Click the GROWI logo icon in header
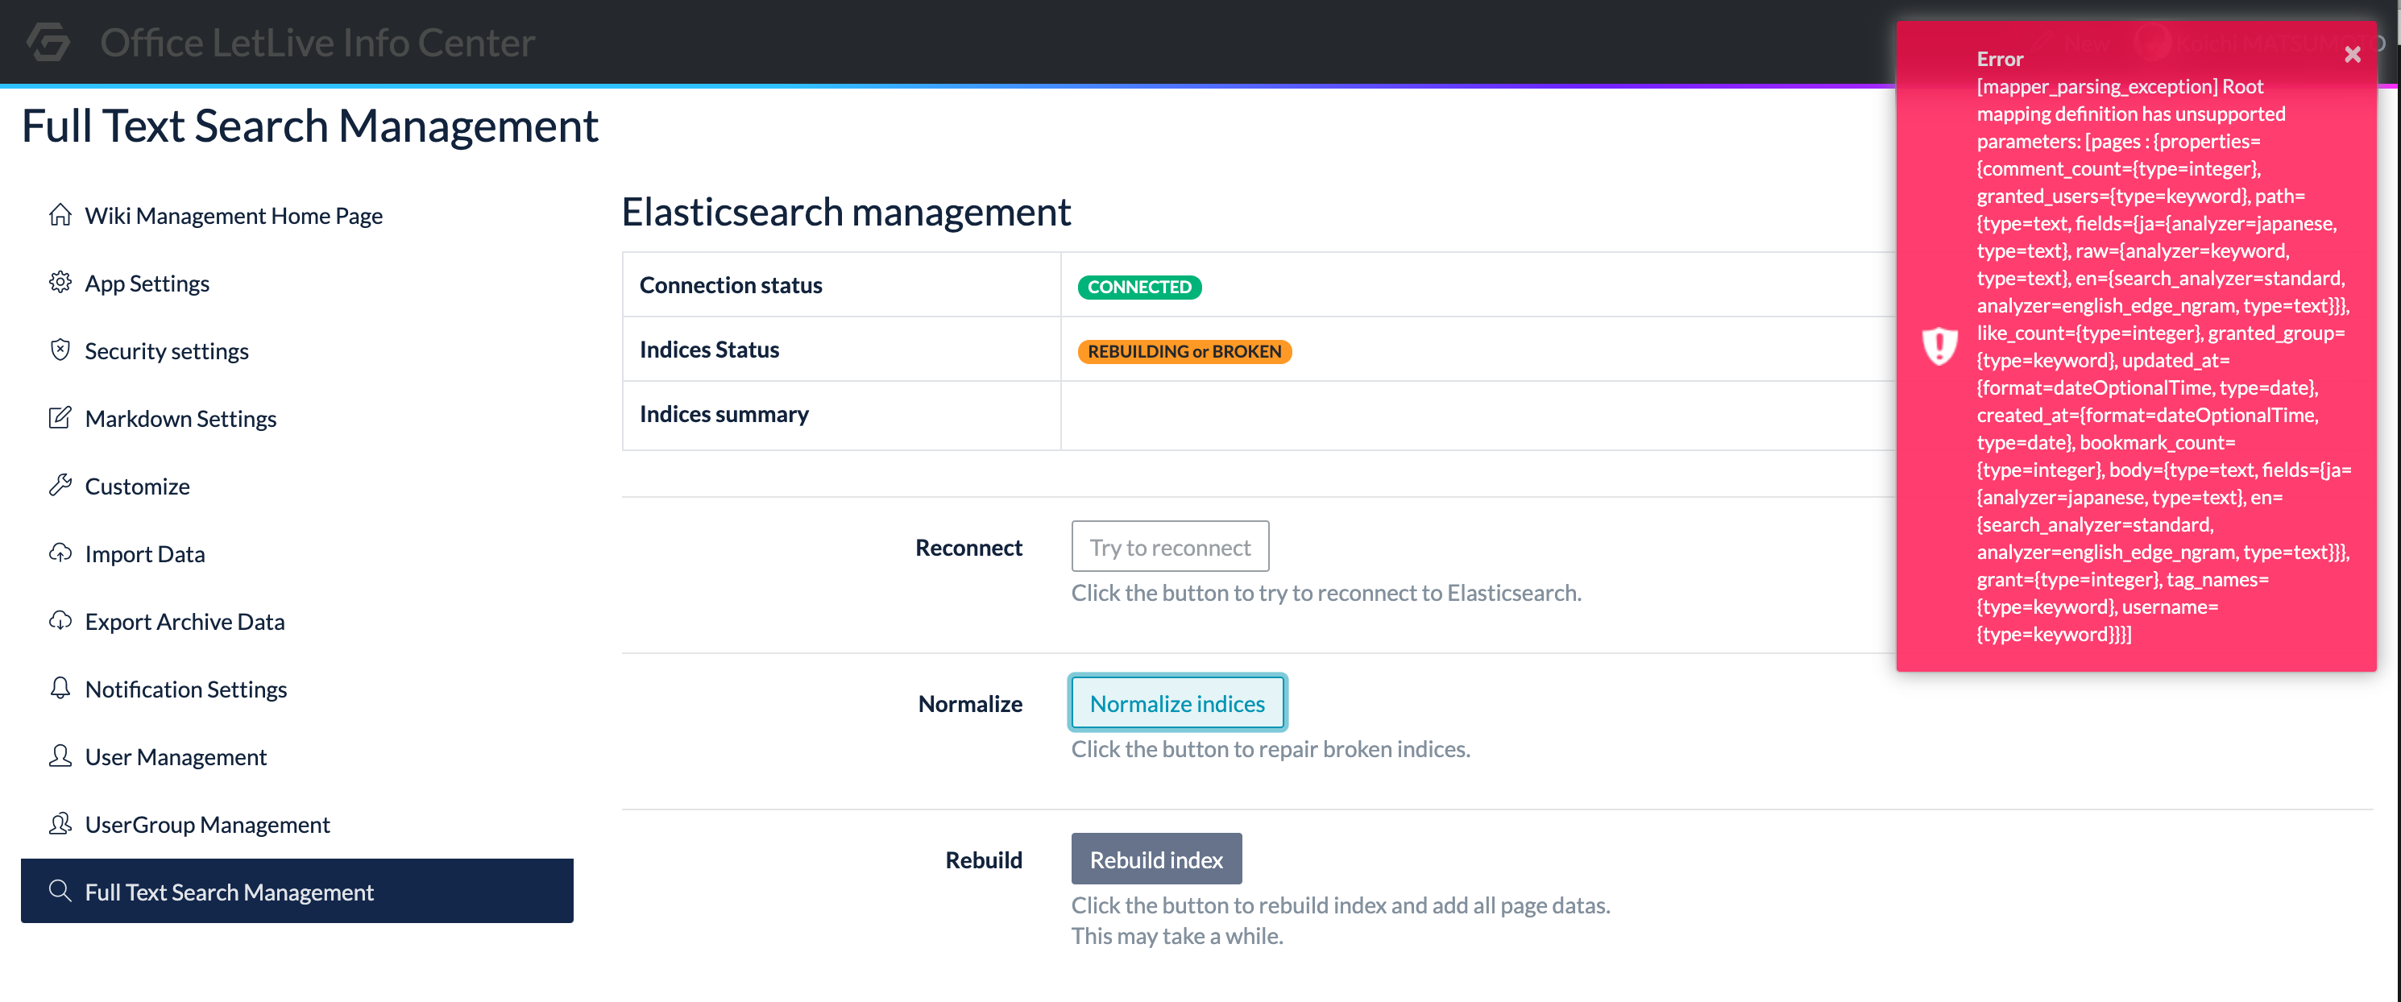The image size is (2401, 1002). coord(48,42)
